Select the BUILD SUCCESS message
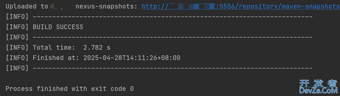Image resolution: width=340 pixels, height=96 pixels. (58, 27)
